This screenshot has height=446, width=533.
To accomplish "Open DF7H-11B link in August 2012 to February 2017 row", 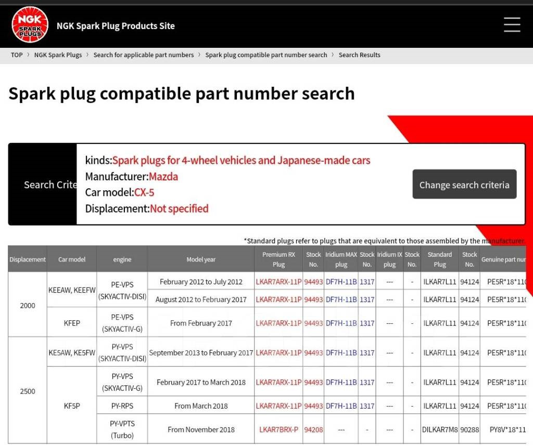I will coord(341,299).
